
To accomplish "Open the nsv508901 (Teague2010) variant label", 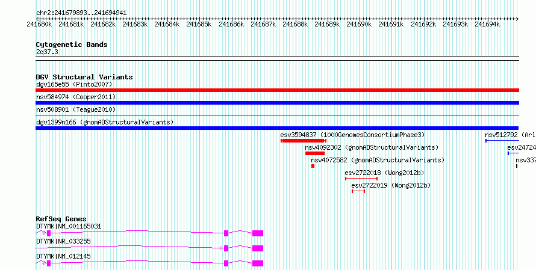I will (76, 109).
